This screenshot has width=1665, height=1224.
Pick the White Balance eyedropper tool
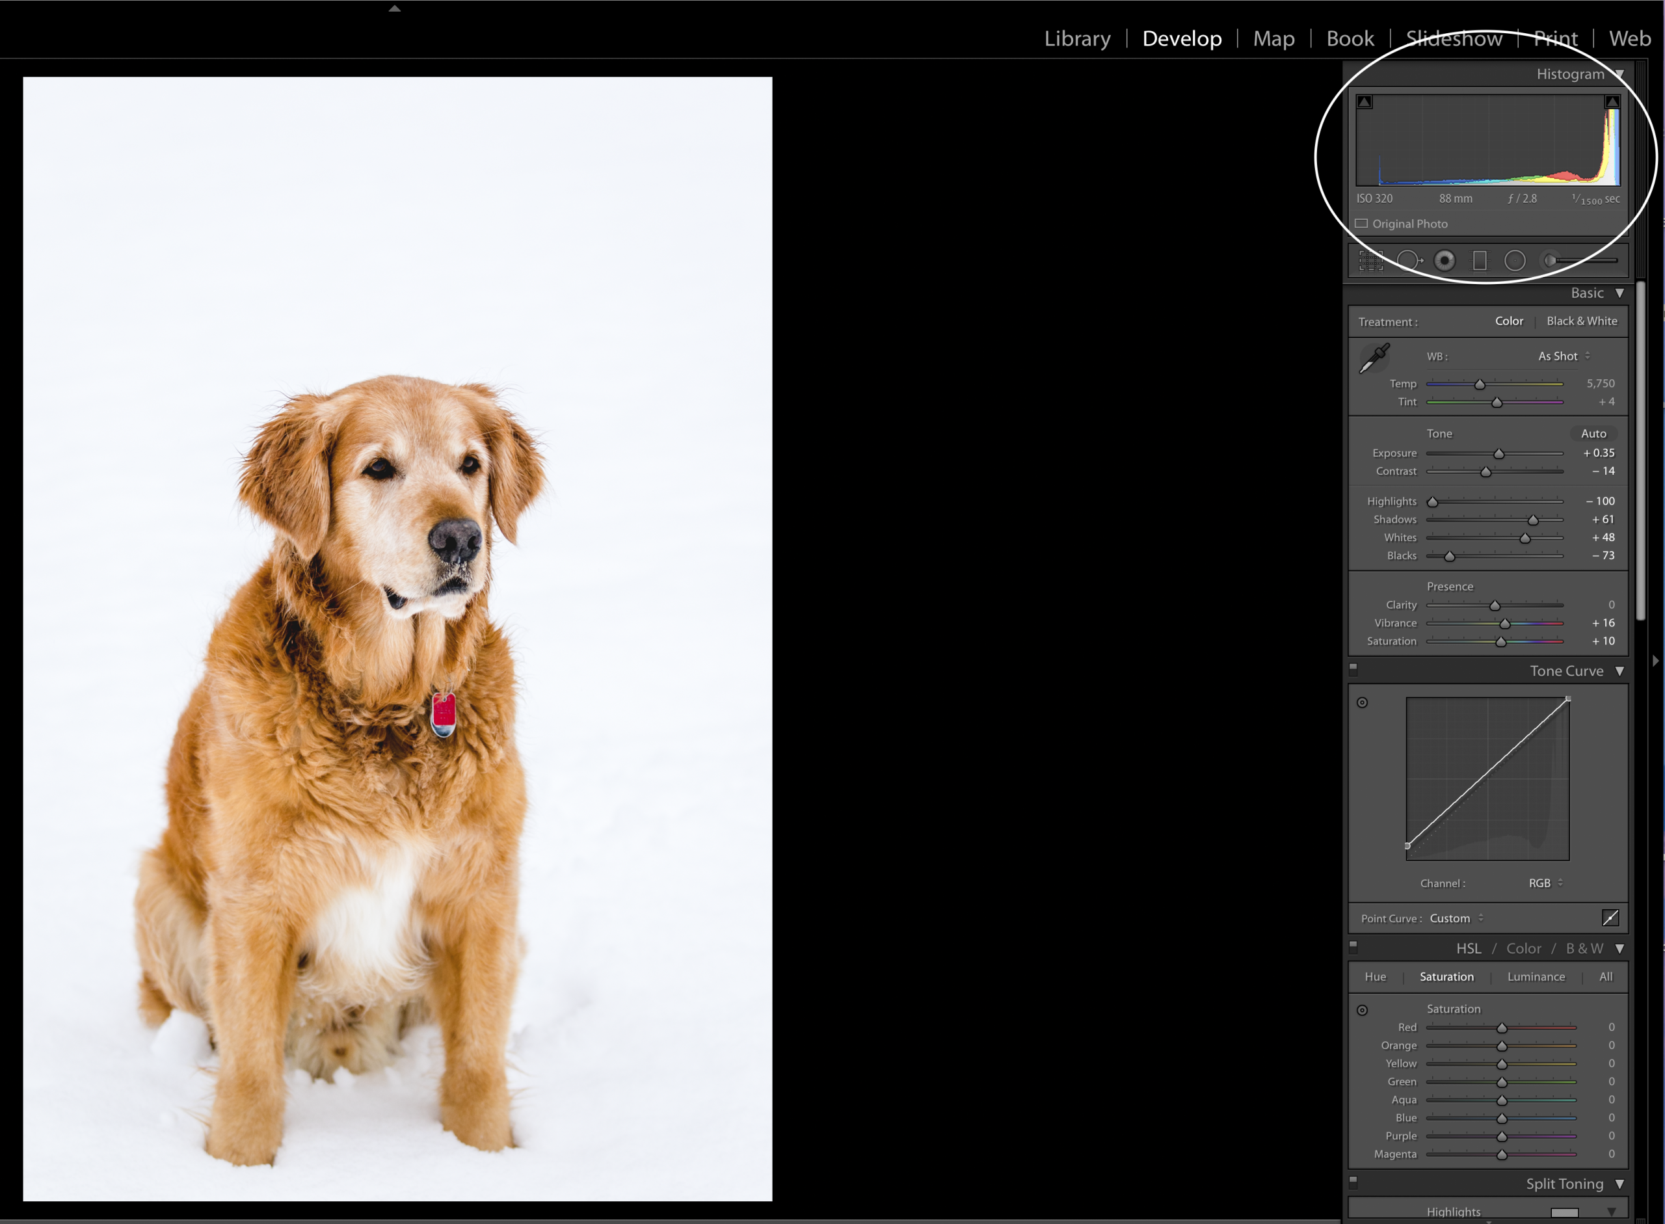click(x=1374, y=358)
